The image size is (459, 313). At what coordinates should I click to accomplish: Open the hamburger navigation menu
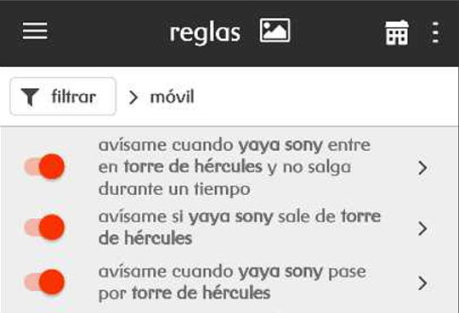(35, 31)
